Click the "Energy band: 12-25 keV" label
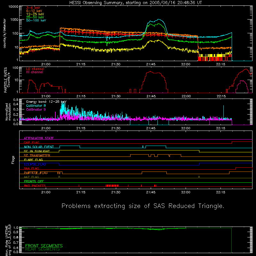This screenshot has height=256, width=256. pos(46,102)
